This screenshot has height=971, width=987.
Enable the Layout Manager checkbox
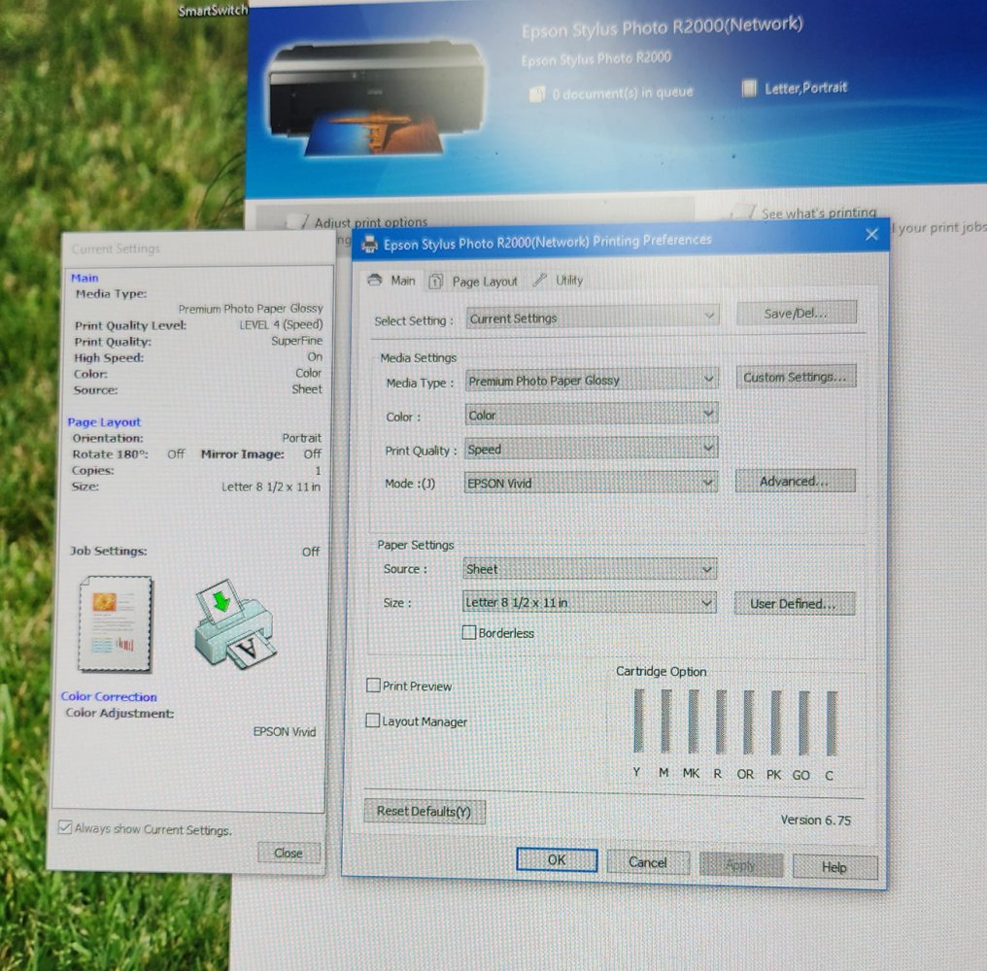373,721
